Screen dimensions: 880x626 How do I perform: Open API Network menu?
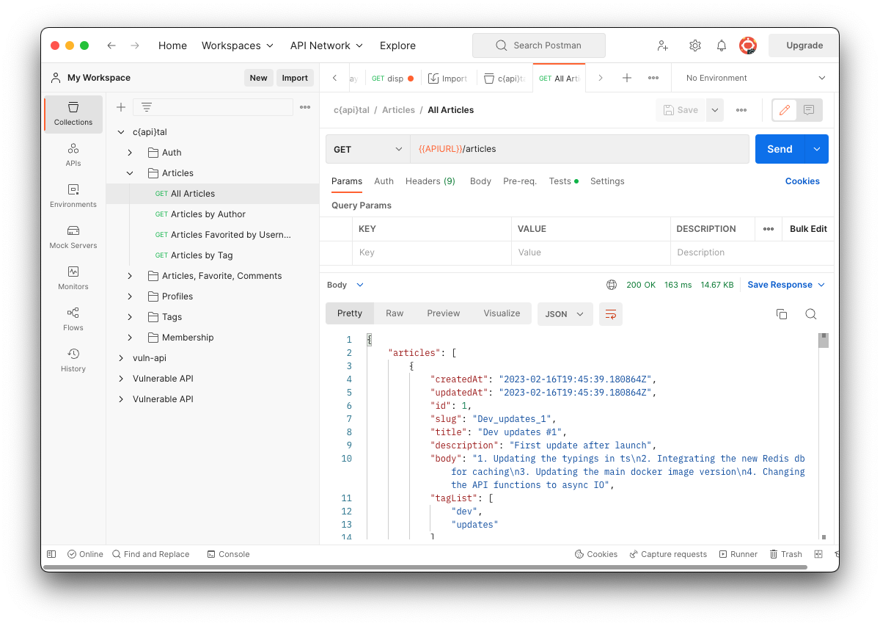point(326,46)
